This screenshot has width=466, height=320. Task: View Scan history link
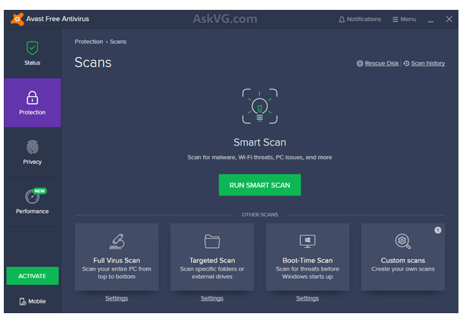[427, 64]
